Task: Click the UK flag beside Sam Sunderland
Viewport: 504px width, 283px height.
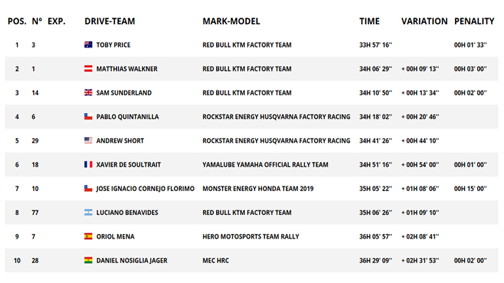Action: tap(88, 93)
